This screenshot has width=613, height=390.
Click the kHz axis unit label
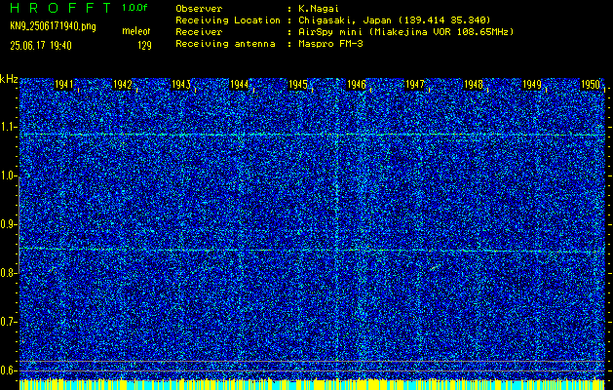9,79
